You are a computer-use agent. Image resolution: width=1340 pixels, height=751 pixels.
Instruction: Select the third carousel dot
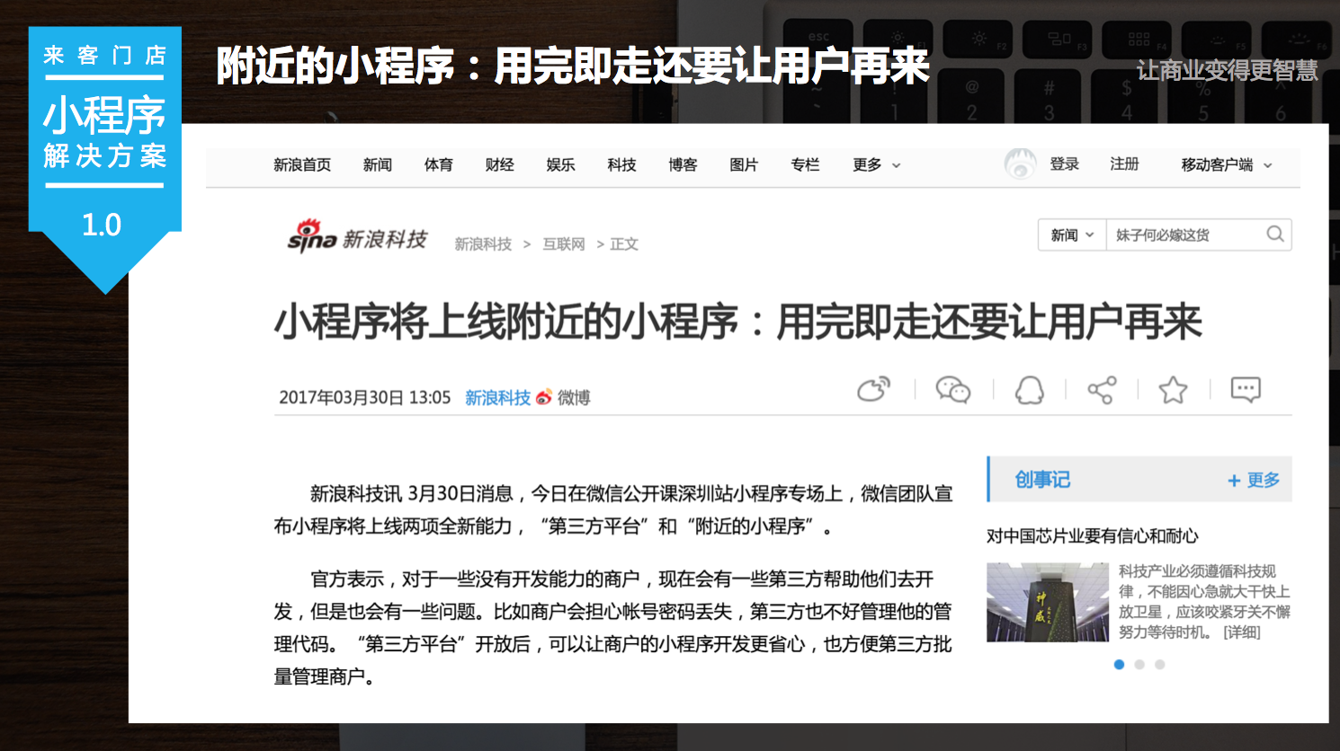1160,665
